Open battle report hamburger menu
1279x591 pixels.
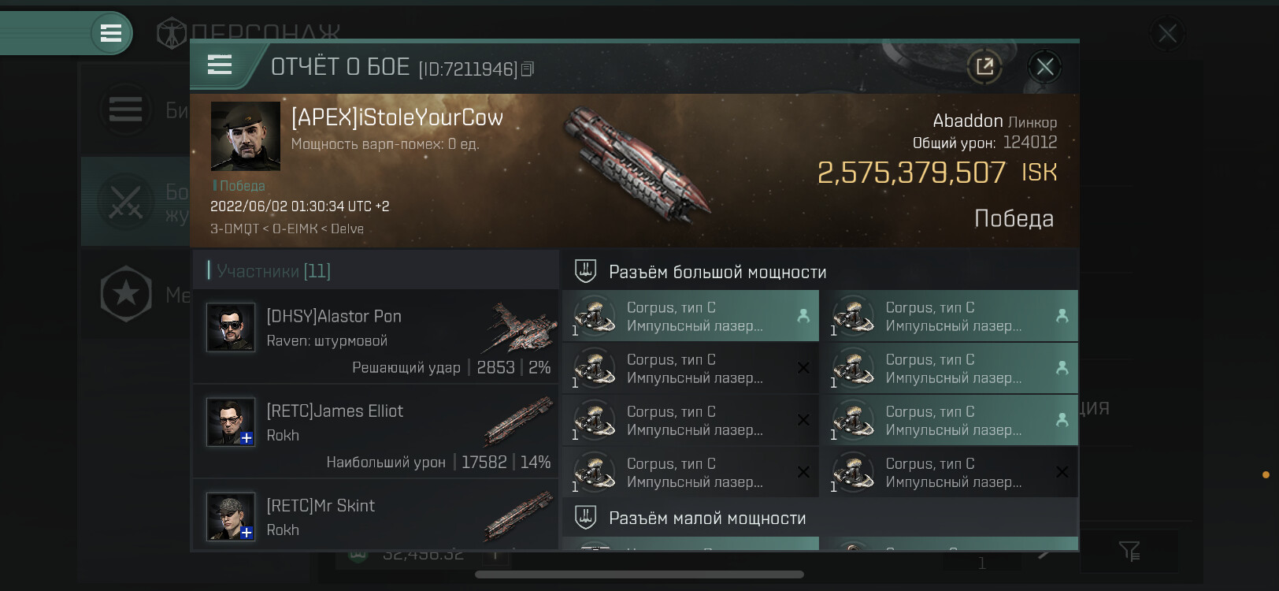220,65
